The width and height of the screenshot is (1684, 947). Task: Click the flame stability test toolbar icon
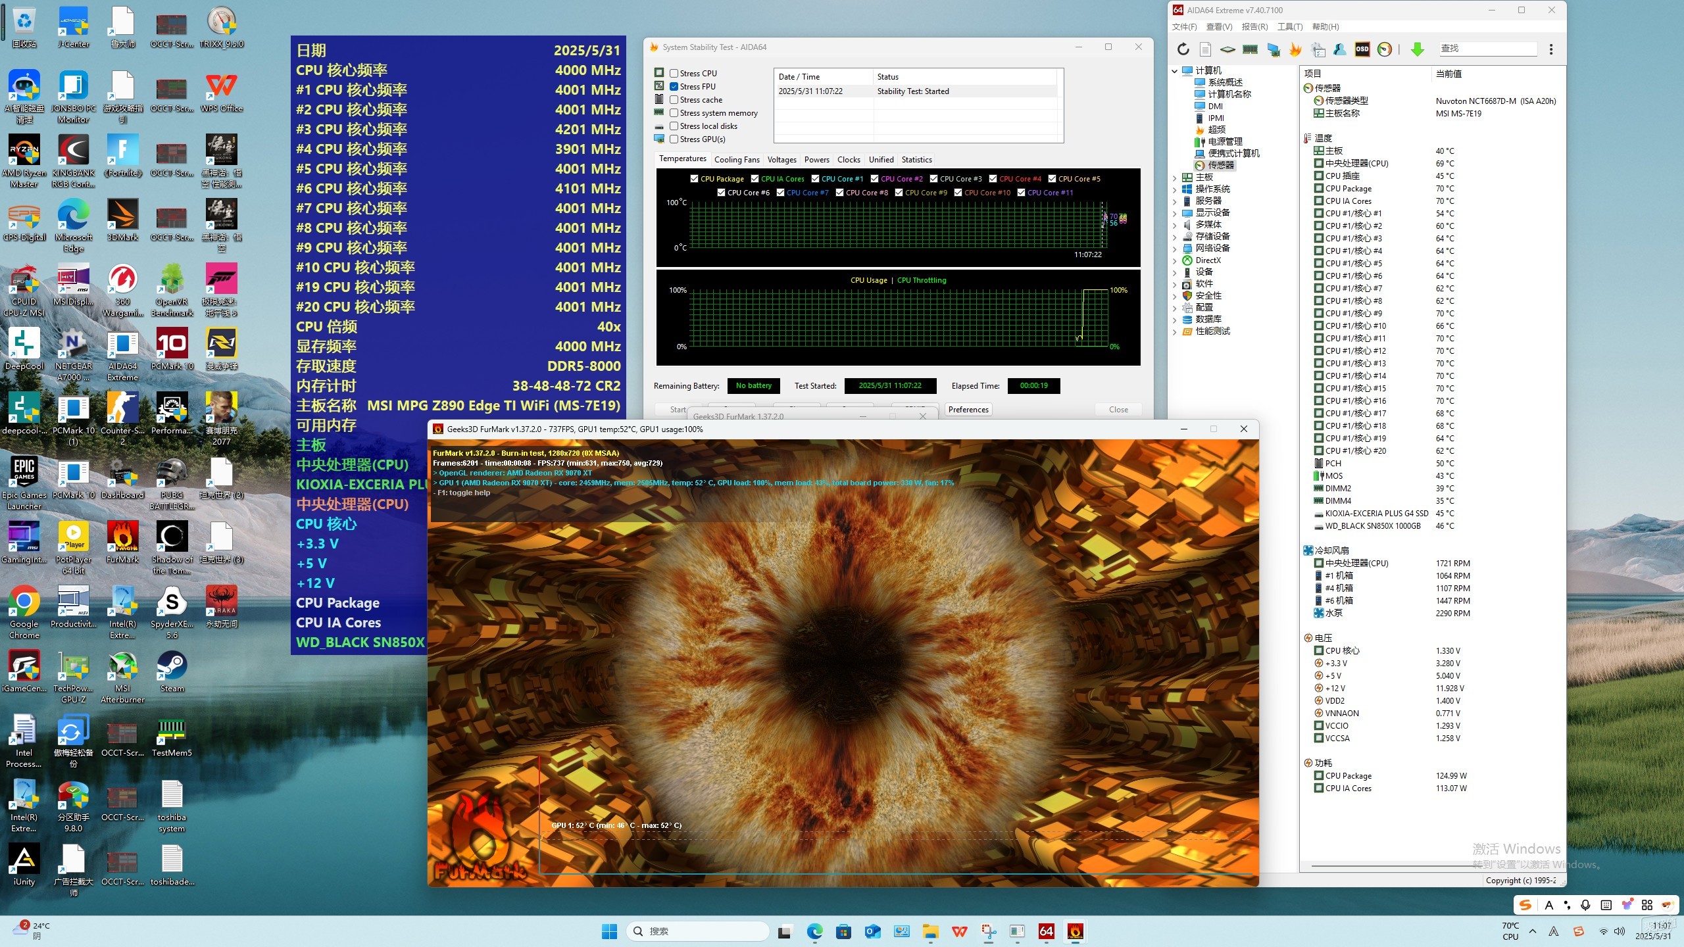click(1295, 49)
